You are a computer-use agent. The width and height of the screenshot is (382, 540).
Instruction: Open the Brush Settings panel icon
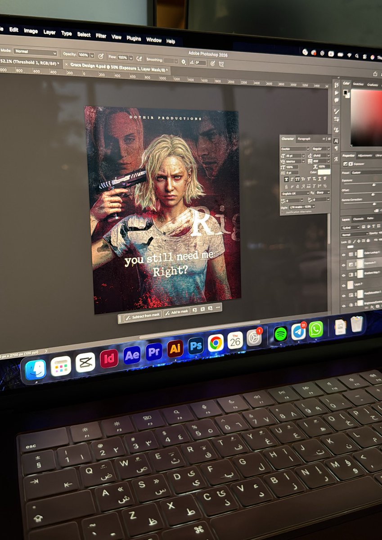pyautogui.click(x=337, y=112)
